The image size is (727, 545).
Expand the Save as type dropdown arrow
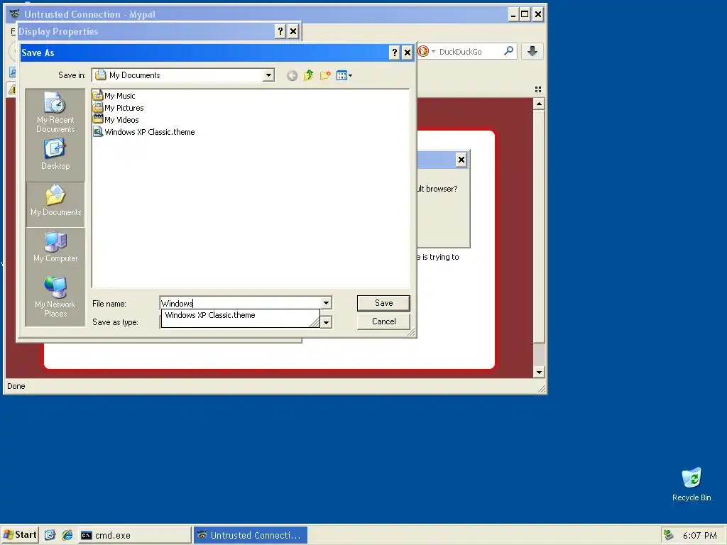tap(326, 322)
